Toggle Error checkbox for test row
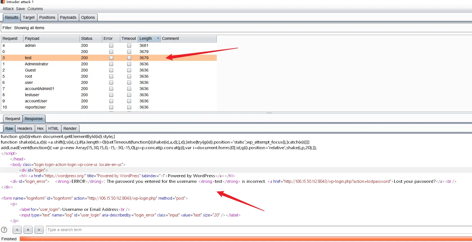 (111, 58)
